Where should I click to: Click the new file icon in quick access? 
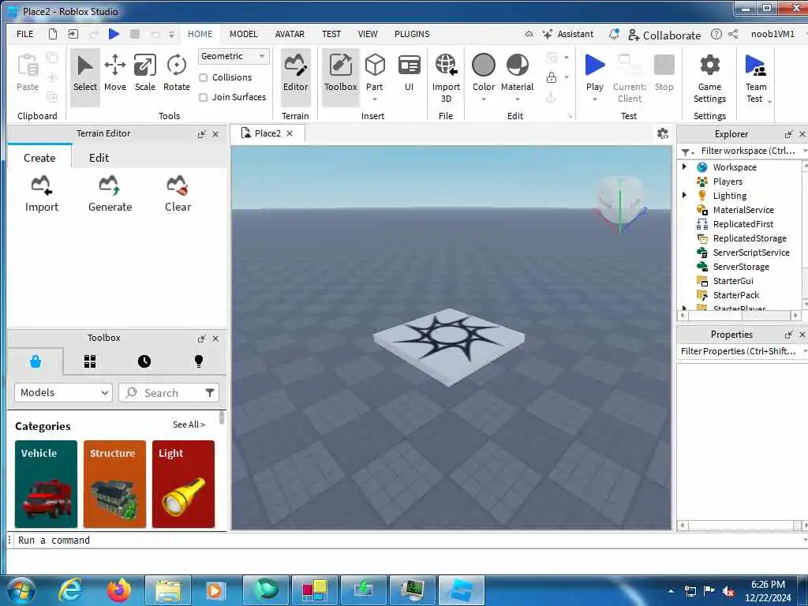(x=53, y=34)
